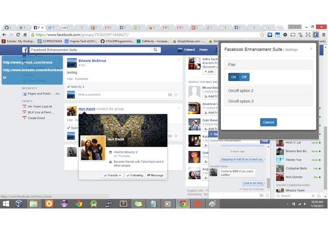
Task: Open Edward McEnrue's profile link
Action: point(92,60)
